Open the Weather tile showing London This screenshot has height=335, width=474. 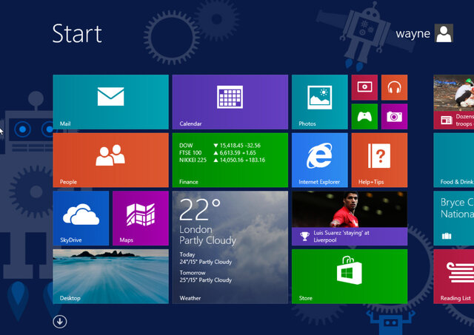tap(230, 248)
